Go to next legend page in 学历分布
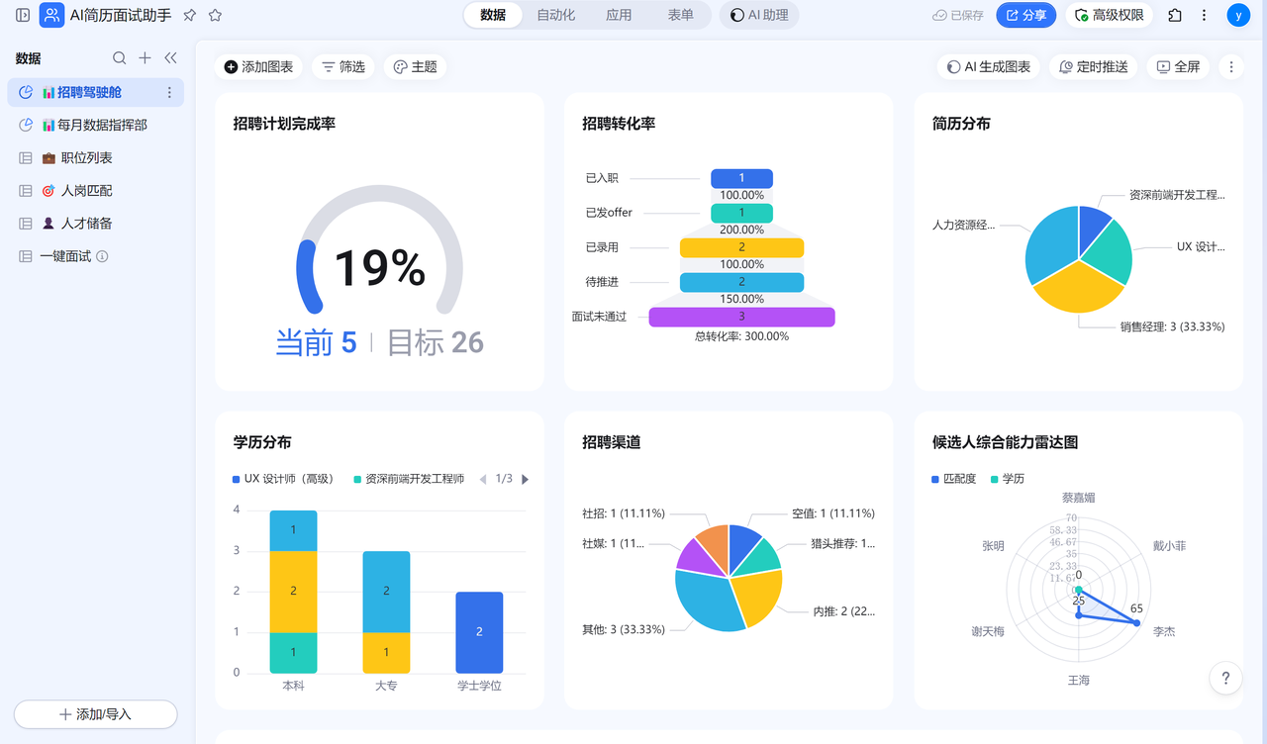This screenshot has height=744, width=1267. pos(525,479)
